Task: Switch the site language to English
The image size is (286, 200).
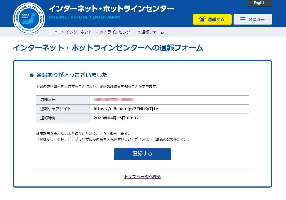Action: click(x=259, y=3)
